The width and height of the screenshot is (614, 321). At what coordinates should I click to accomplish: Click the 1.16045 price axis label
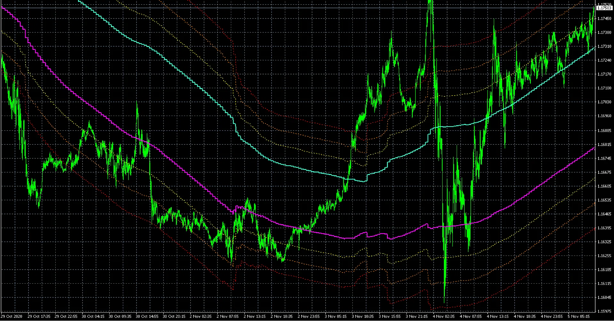[604, 298]
